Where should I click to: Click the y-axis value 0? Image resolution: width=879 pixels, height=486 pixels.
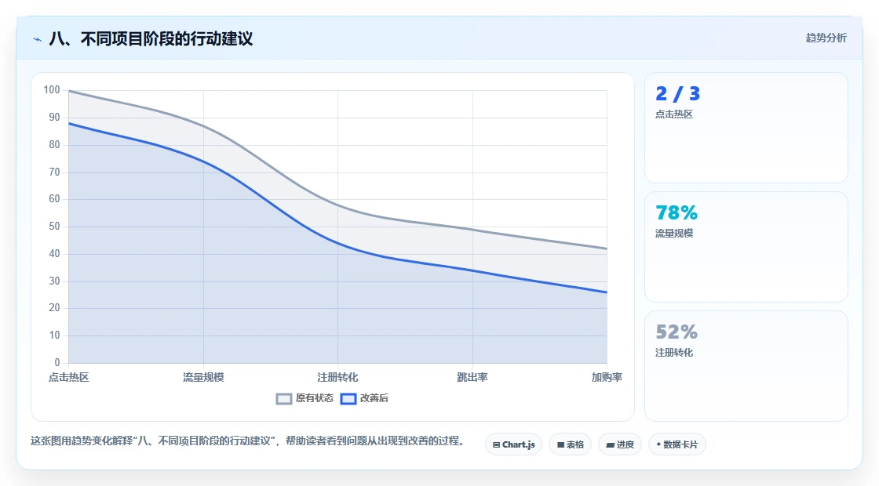click(57, 362)
